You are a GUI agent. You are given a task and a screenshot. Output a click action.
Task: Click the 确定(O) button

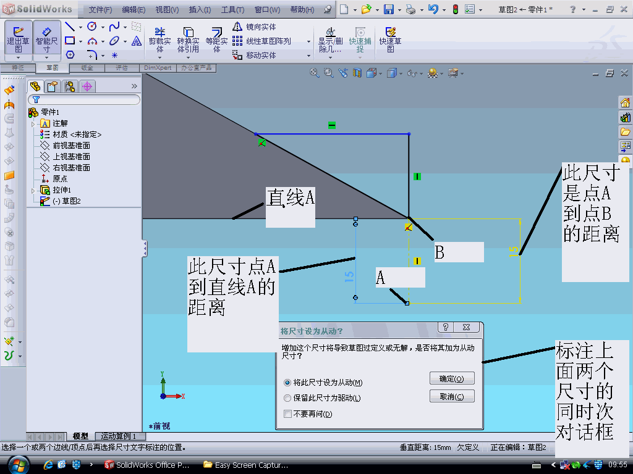[x=452, y=379]
